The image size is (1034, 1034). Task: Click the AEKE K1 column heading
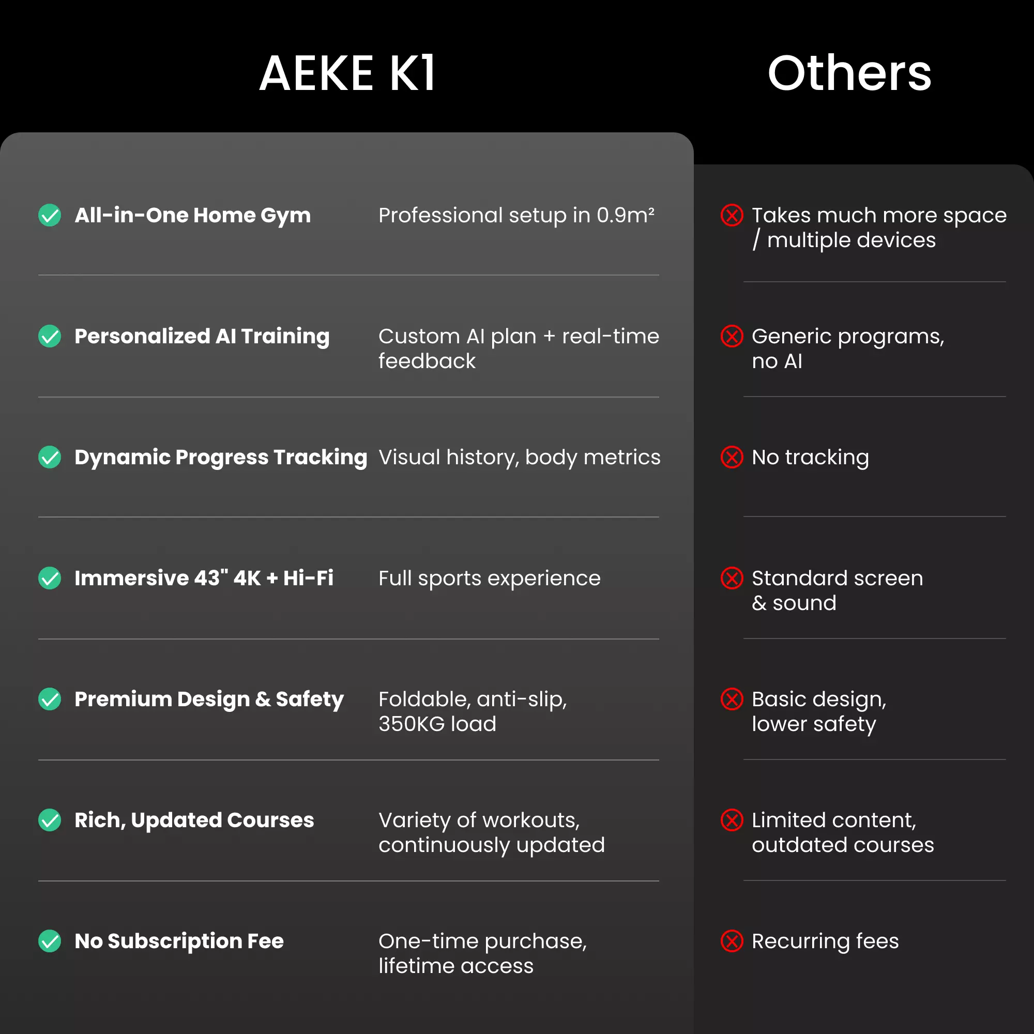tap(347, 73)
